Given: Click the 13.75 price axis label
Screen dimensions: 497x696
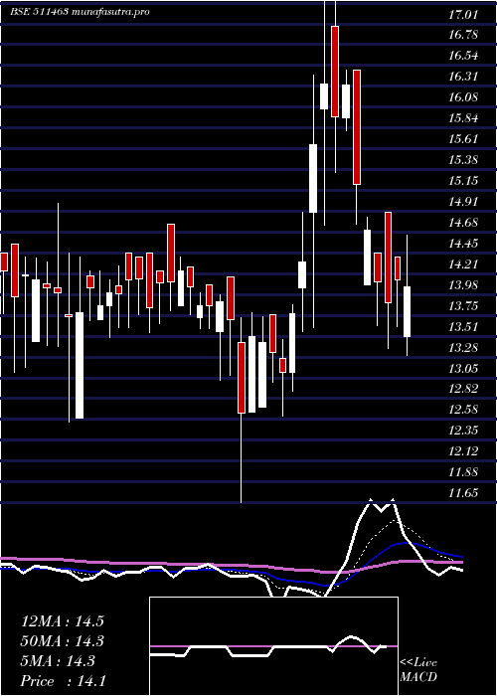Looking at the screenshot, I should 463,306.
